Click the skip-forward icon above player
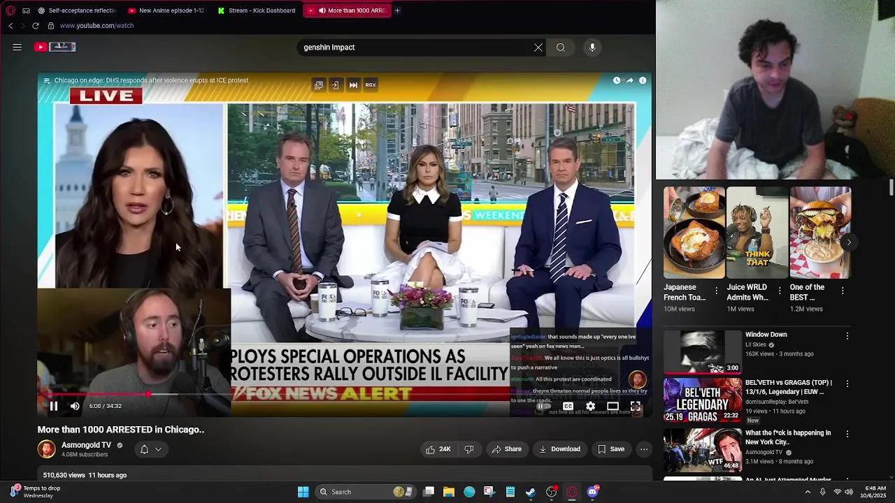This screenshot has width=895, height=503. click(x=353, y=85)
